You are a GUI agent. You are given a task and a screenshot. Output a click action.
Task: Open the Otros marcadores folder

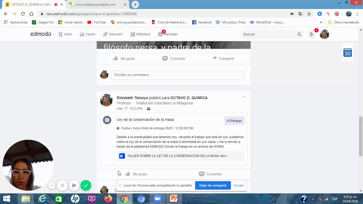point(343,22)
